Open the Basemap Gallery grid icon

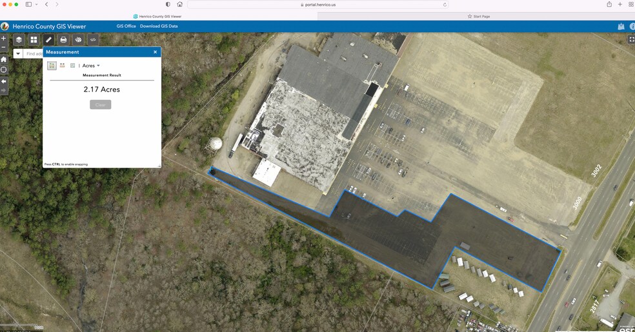click(34, 40)
